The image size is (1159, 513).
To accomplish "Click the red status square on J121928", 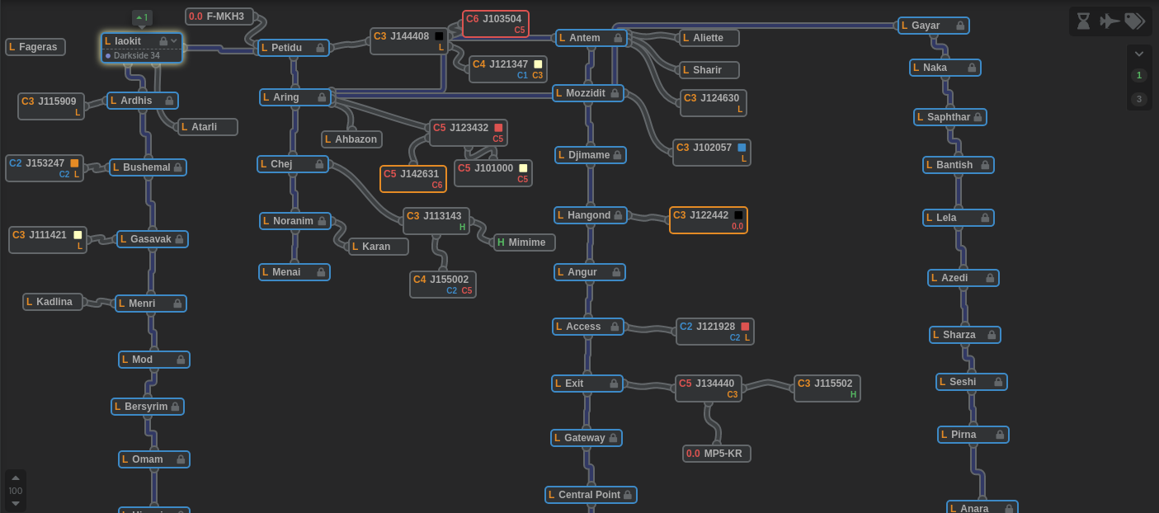I will pyautogui.click(x=745, y=327).
